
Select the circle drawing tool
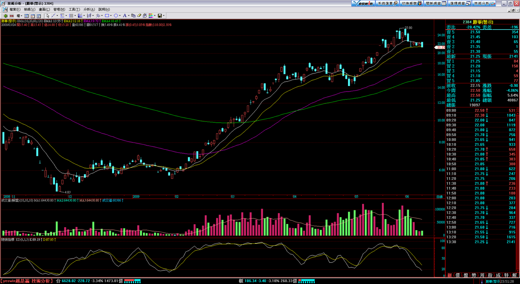pos(115,16)
